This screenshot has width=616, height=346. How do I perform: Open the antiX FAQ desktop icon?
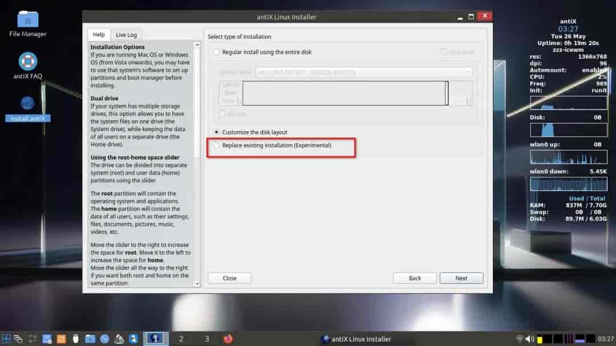[x=27, y=65]
